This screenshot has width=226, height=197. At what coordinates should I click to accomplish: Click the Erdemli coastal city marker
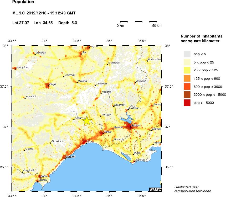pos(65,158)
